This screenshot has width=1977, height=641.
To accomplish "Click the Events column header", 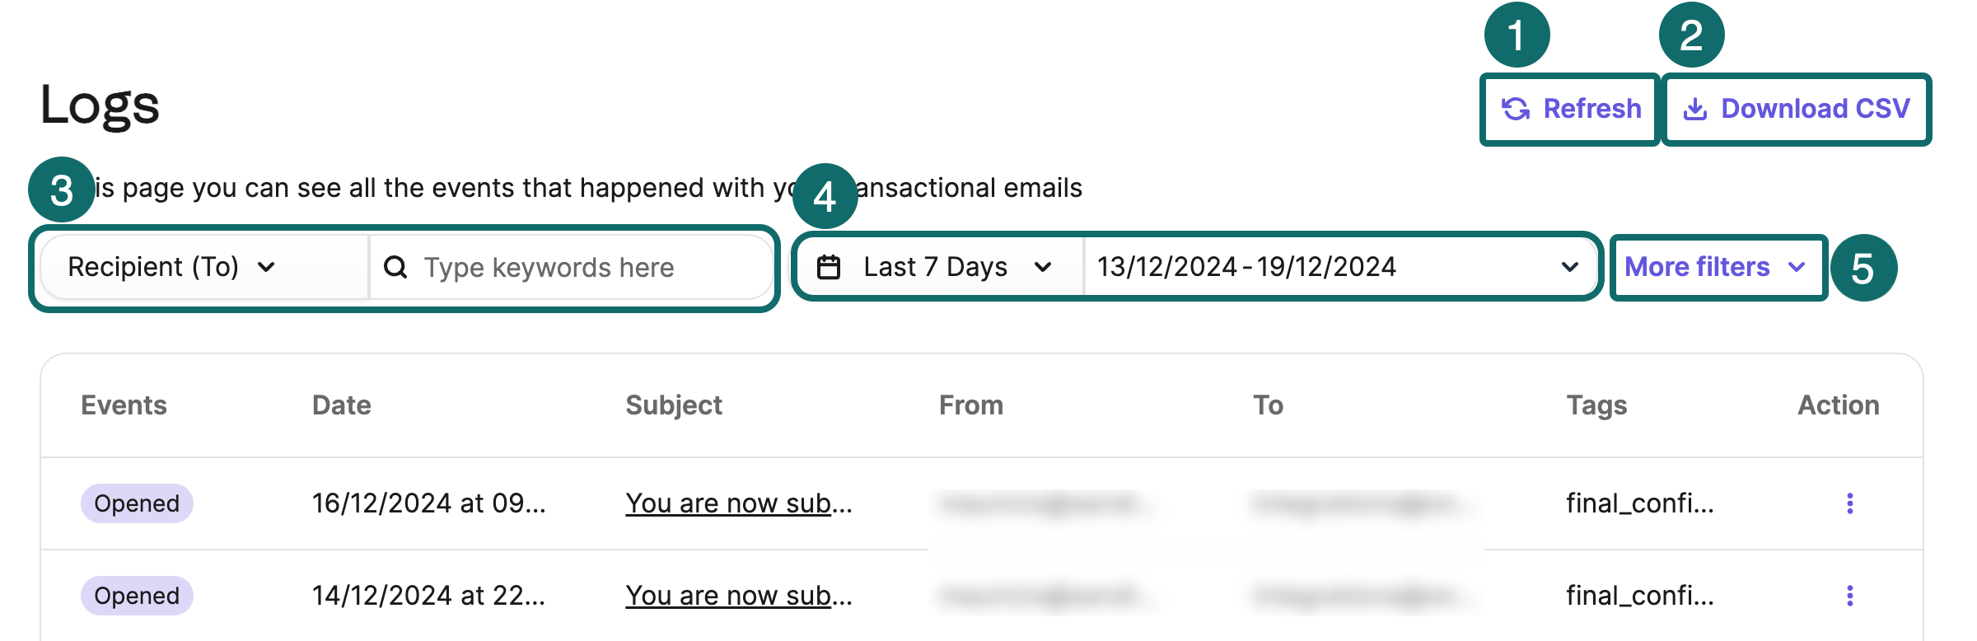I will click(124, 405).
